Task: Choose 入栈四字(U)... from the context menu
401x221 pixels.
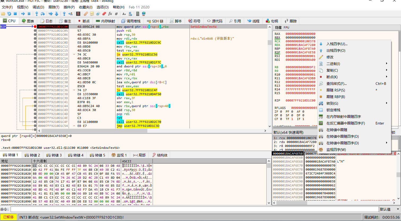Action: 354,44
